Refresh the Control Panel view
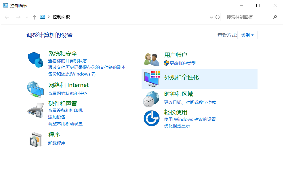 point(217,17)
